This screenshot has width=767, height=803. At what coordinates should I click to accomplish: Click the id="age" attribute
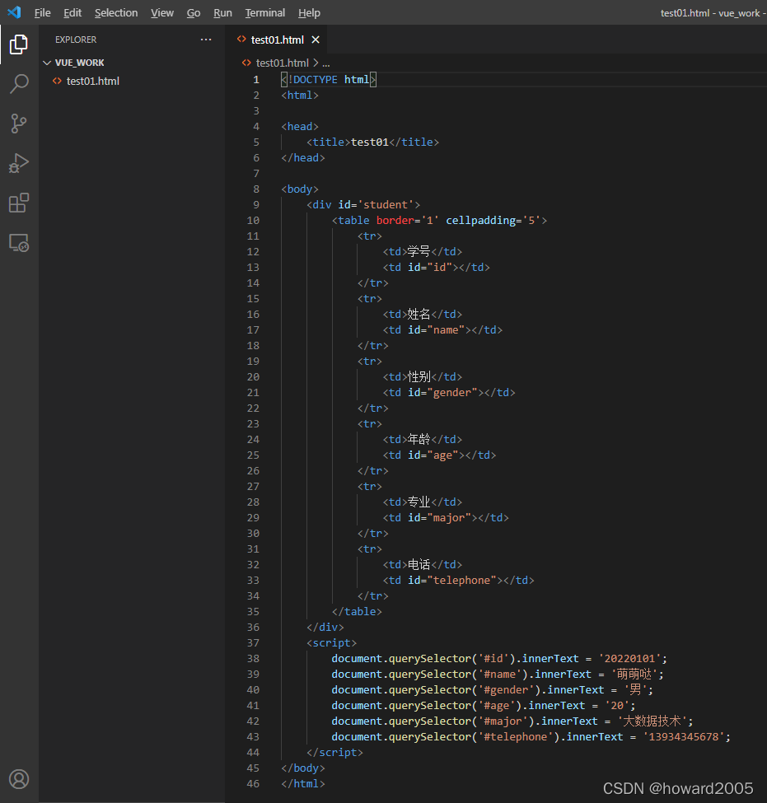pyautogui.click(x=433, y=455)
